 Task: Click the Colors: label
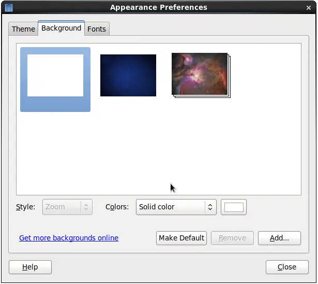[x=117, y=207]
